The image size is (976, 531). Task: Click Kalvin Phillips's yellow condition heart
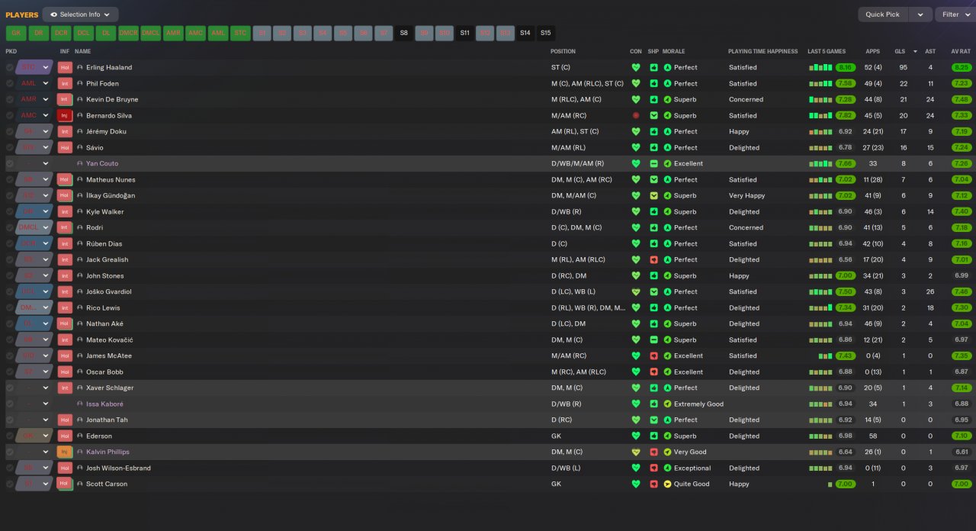click(636, 452)
